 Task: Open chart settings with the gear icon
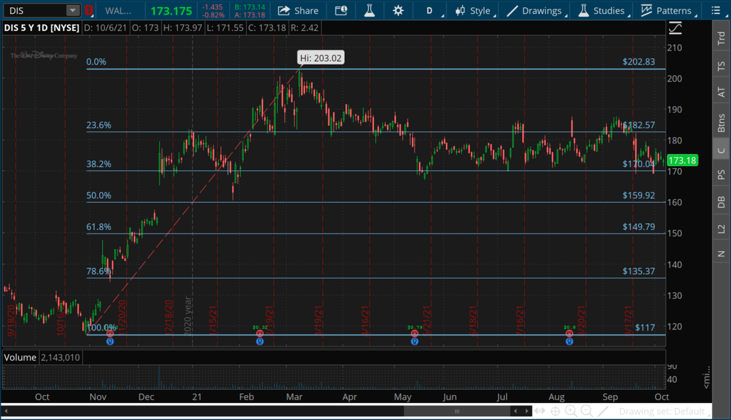[398, 10]
